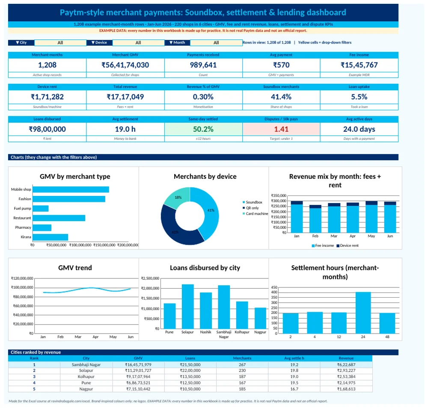This screenshot has width=428, height=408.
Task: Click the Restaurant bar in GMV chart
Action: [59, 218]
